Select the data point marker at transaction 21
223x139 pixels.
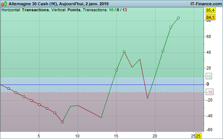(163, 51)
